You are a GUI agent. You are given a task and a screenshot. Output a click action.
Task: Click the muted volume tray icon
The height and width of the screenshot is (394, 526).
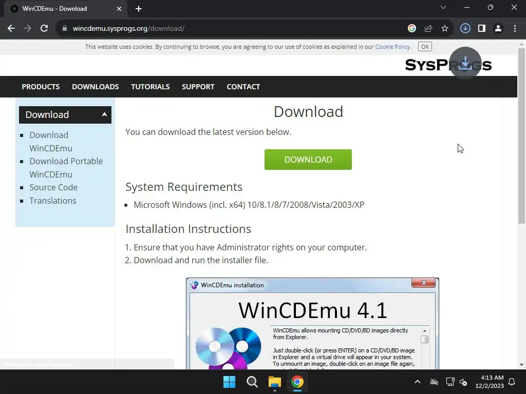tap(463, 382)
